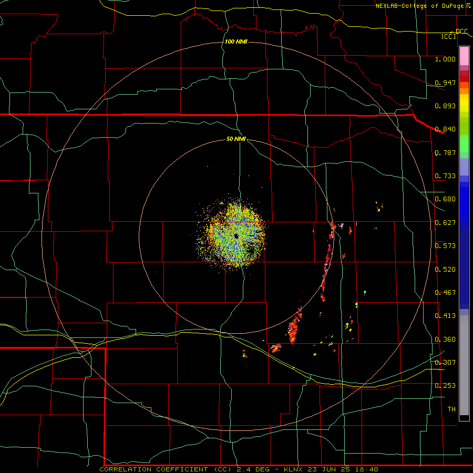Click the gray bottom segment of color bar

[464, 365]
